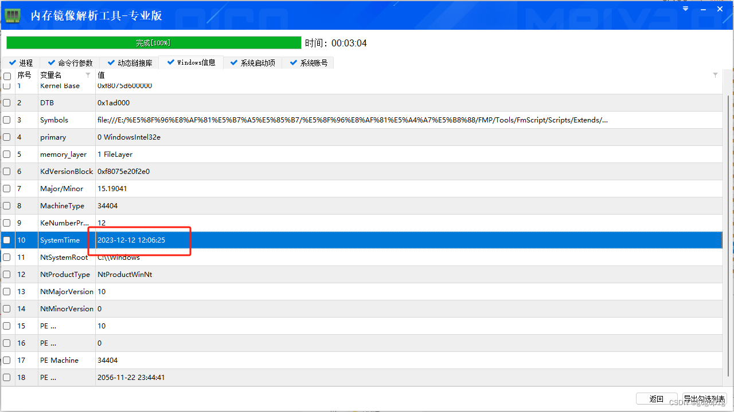Click the value 1 FileLayer
This screenshot has height=412, width=734.
115,154
